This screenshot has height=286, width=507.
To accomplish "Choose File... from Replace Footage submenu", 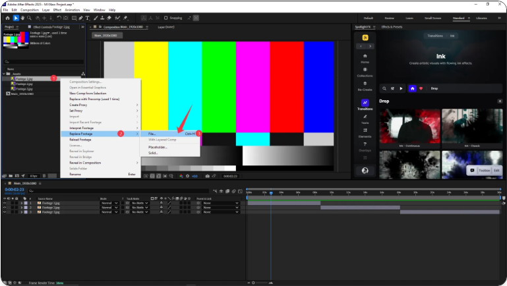I will pyautogui.click(x=153, y=133).
